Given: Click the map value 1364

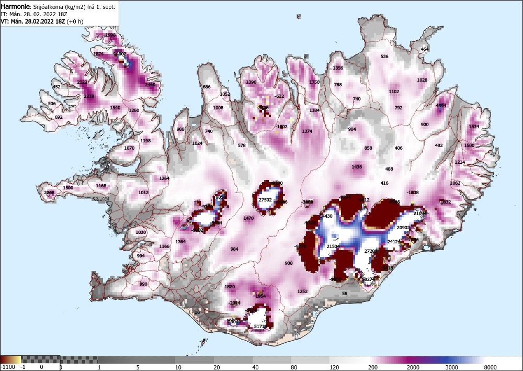Looking at the screenshot, I should click(180, 242).
